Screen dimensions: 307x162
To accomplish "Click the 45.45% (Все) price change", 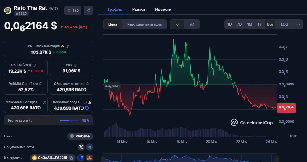I will [x=74, y=27].
